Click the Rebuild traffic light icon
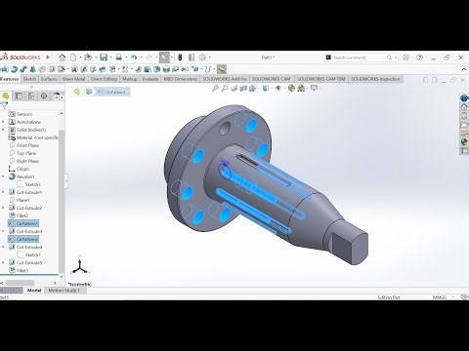This screenshot has width=469, height=351. click(180, 58)
